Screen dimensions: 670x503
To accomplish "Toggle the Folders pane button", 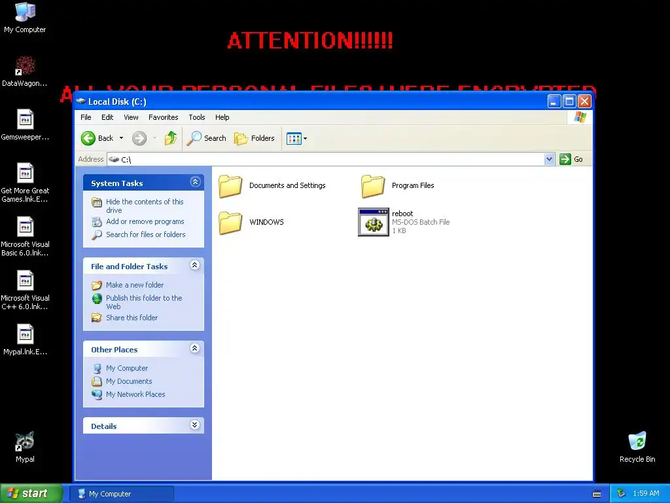I will pyautogui.click(x=255, y=138).
